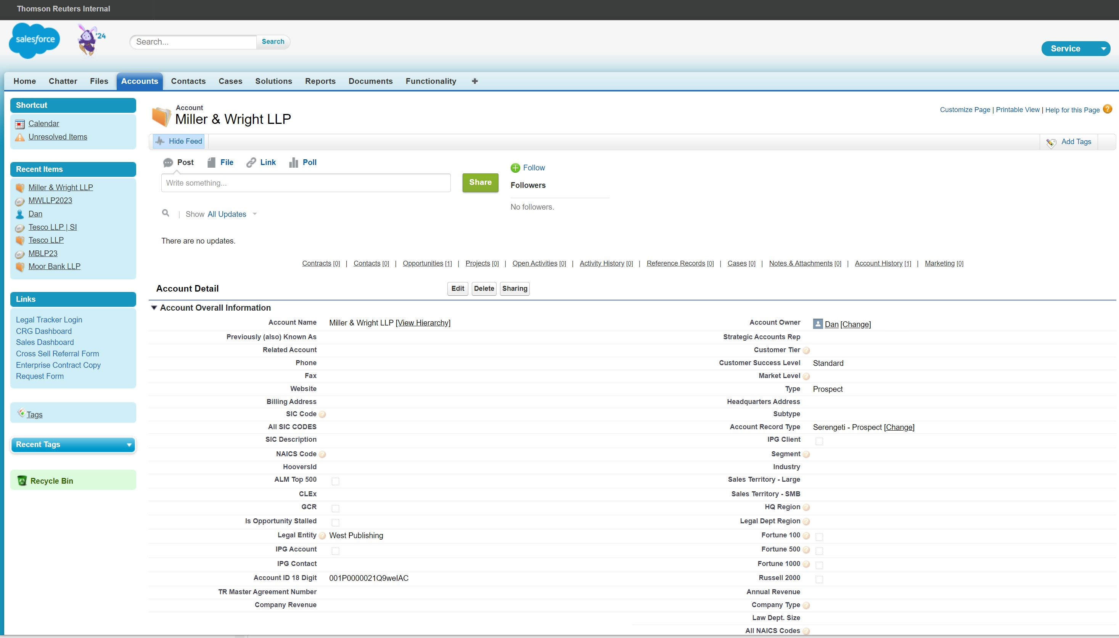The height and width of the screenshot is (638, 1119).
Task: Click the folder icon beside Miller & Wright LLP
Action: (x=20, y=188)
